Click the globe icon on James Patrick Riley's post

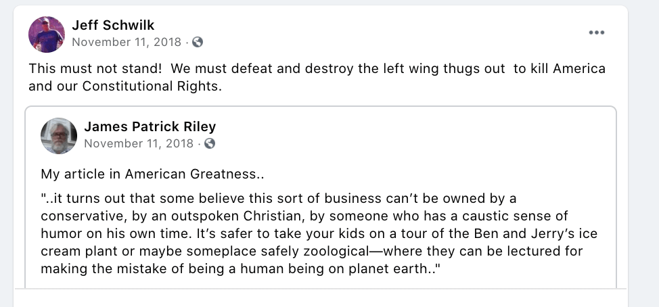click(x=210, y=143)
